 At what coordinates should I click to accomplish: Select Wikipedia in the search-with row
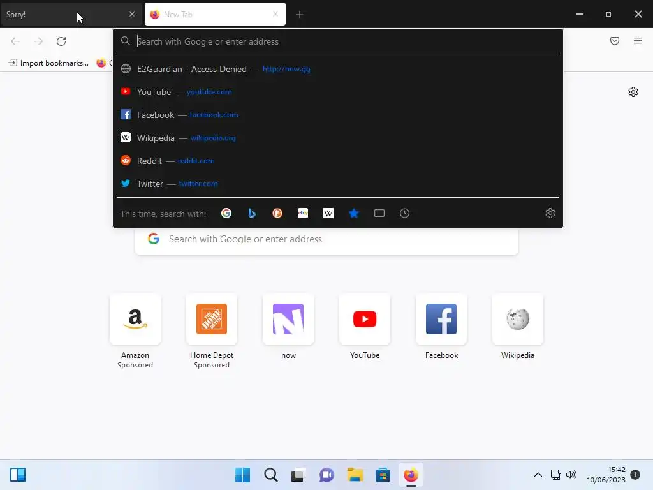(x=328, y=213)
